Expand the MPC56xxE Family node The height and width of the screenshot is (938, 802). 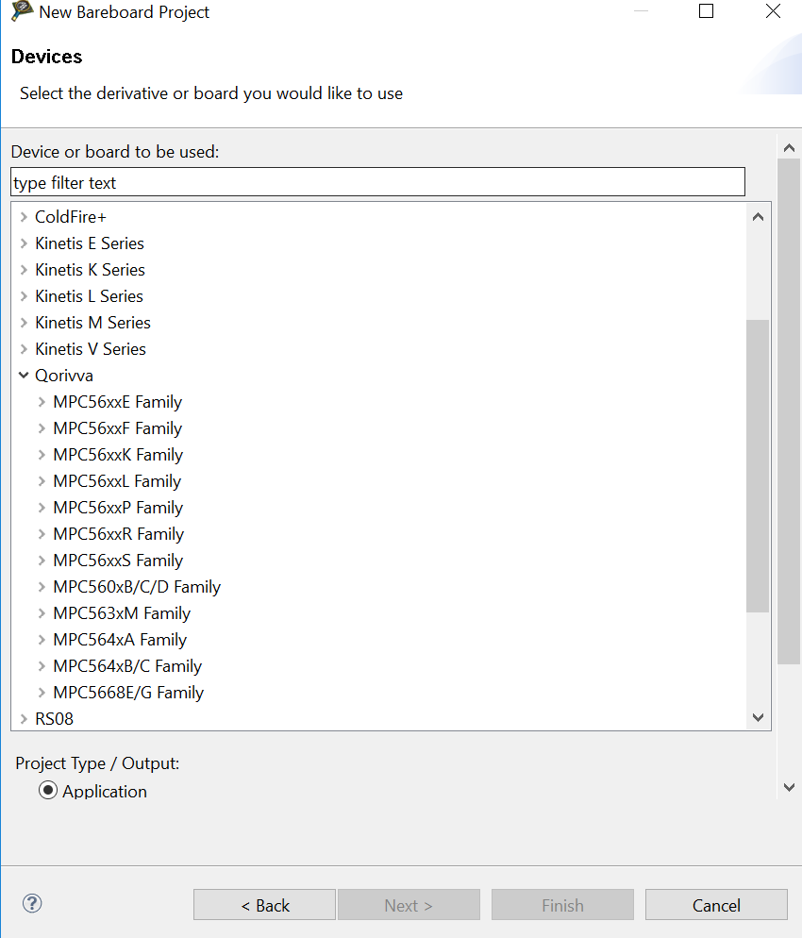(x=42, y=402)
